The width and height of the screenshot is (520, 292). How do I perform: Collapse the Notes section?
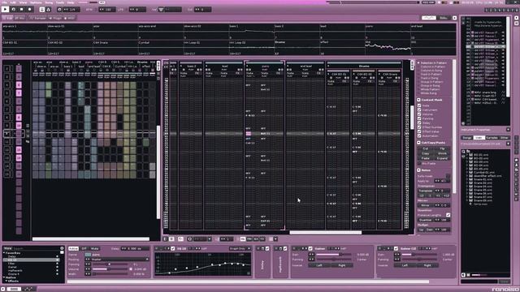pyautogui.click(x=419, y=170)
